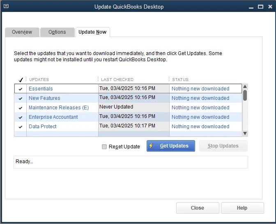Open Help for the update dialog

click(x=242, y=208)
